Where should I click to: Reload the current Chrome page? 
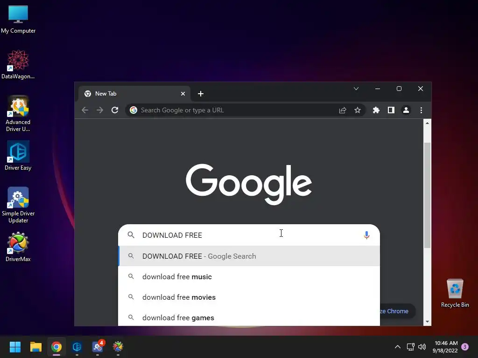click(115, 110)
